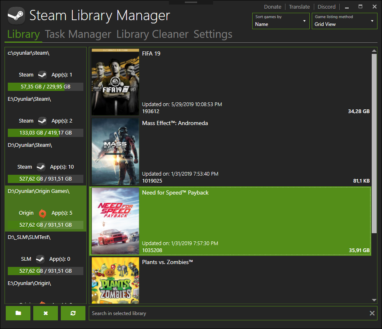This screenshot has height=329, width=382.
Task: Click the app ID 1019025
Action: click(x=152, y=181)
